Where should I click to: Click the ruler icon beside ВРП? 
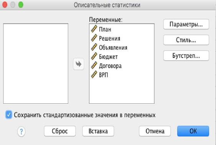(x=94, y=74)
